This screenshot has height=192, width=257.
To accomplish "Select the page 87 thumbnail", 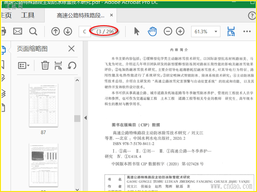I will click(x=43, y=105).
